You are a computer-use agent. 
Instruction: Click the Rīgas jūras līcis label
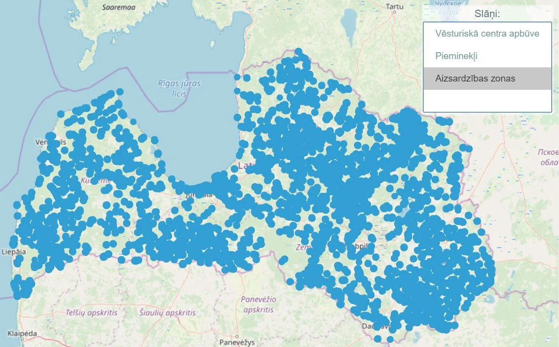coord(179,88)
